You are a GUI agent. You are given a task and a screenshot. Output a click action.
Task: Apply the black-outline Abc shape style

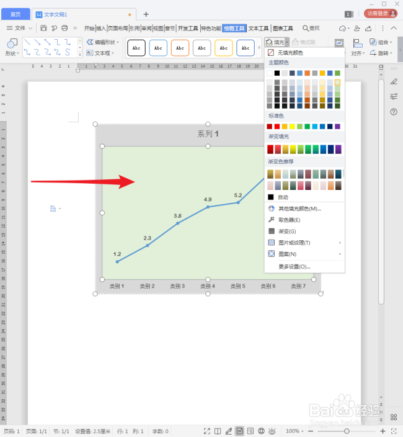(x=136, y=48)
